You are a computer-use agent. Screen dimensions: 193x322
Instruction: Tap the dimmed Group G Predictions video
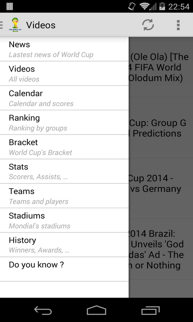click(x=161, y=128)
